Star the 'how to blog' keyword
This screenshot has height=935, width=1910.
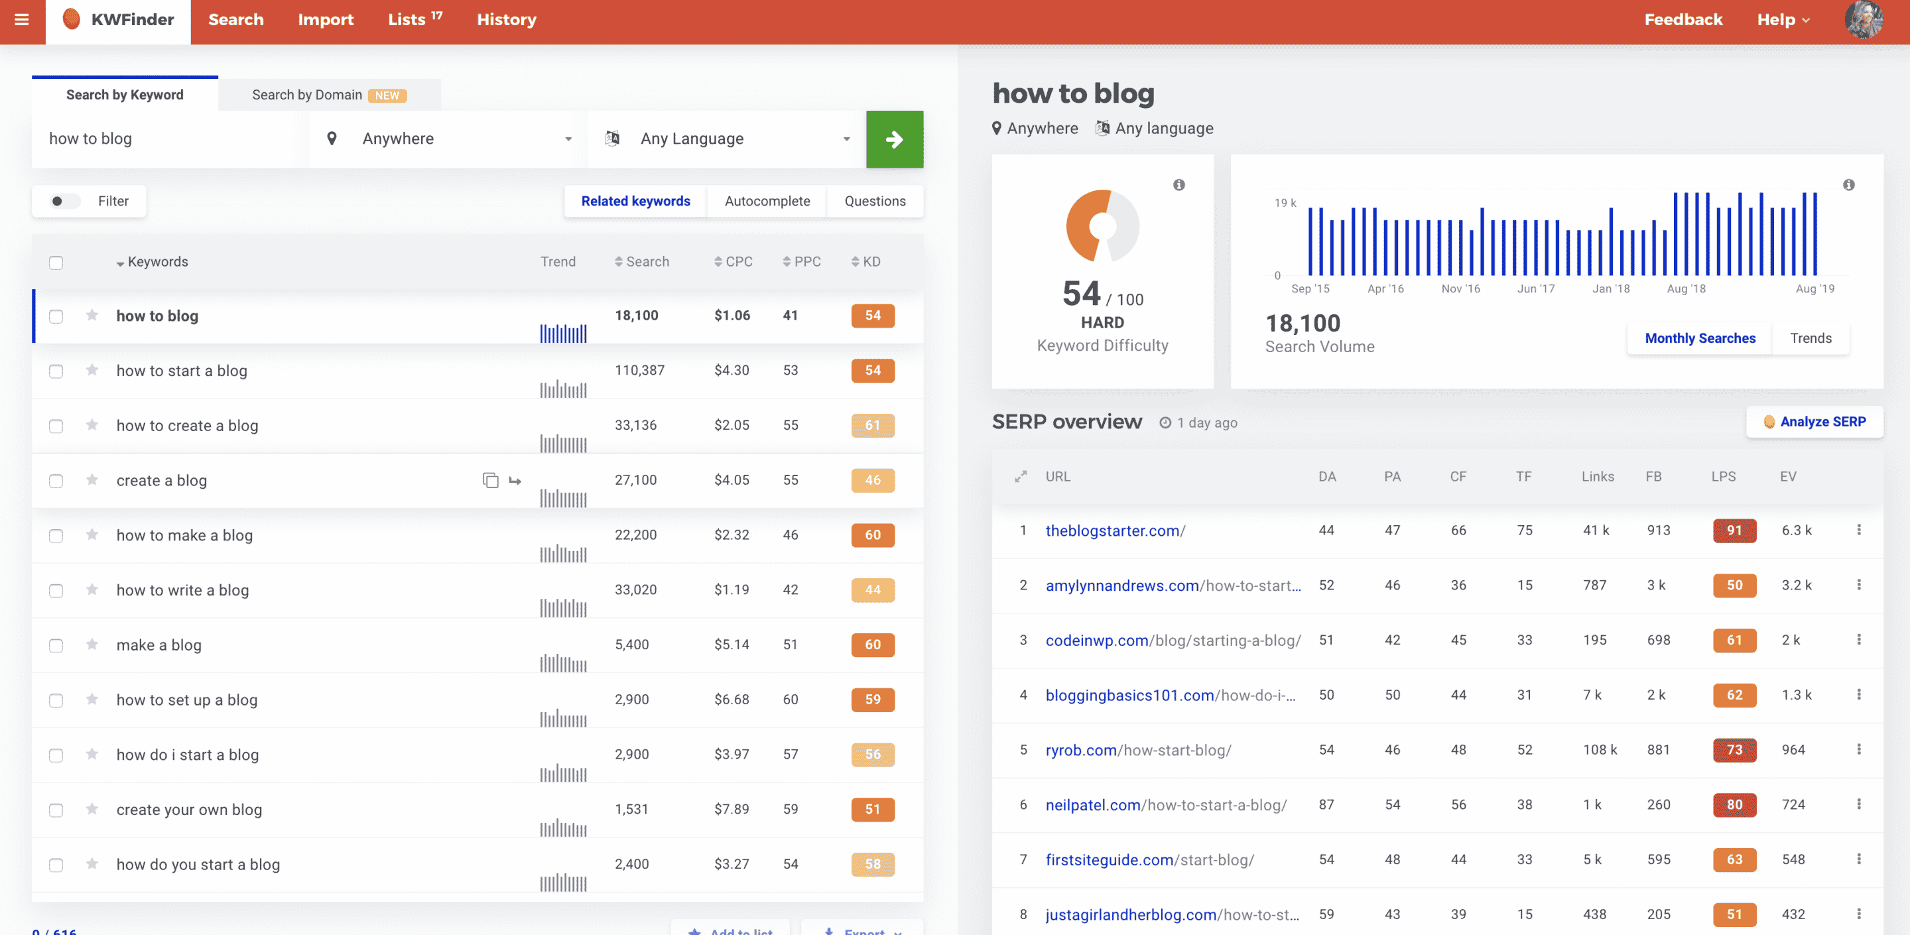(x=92, y=315)
